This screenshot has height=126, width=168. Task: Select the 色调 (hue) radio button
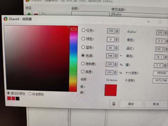pyautogui.click(x=83, y=55)
